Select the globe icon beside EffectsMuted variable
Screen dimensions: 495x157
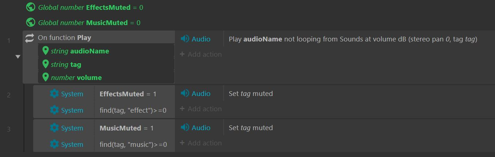(x=31, y=7)
